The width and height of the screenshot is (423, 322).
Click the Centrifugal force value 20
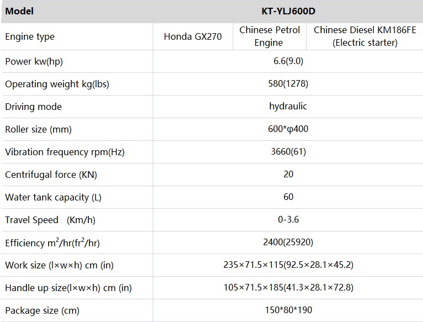point(288,174)
